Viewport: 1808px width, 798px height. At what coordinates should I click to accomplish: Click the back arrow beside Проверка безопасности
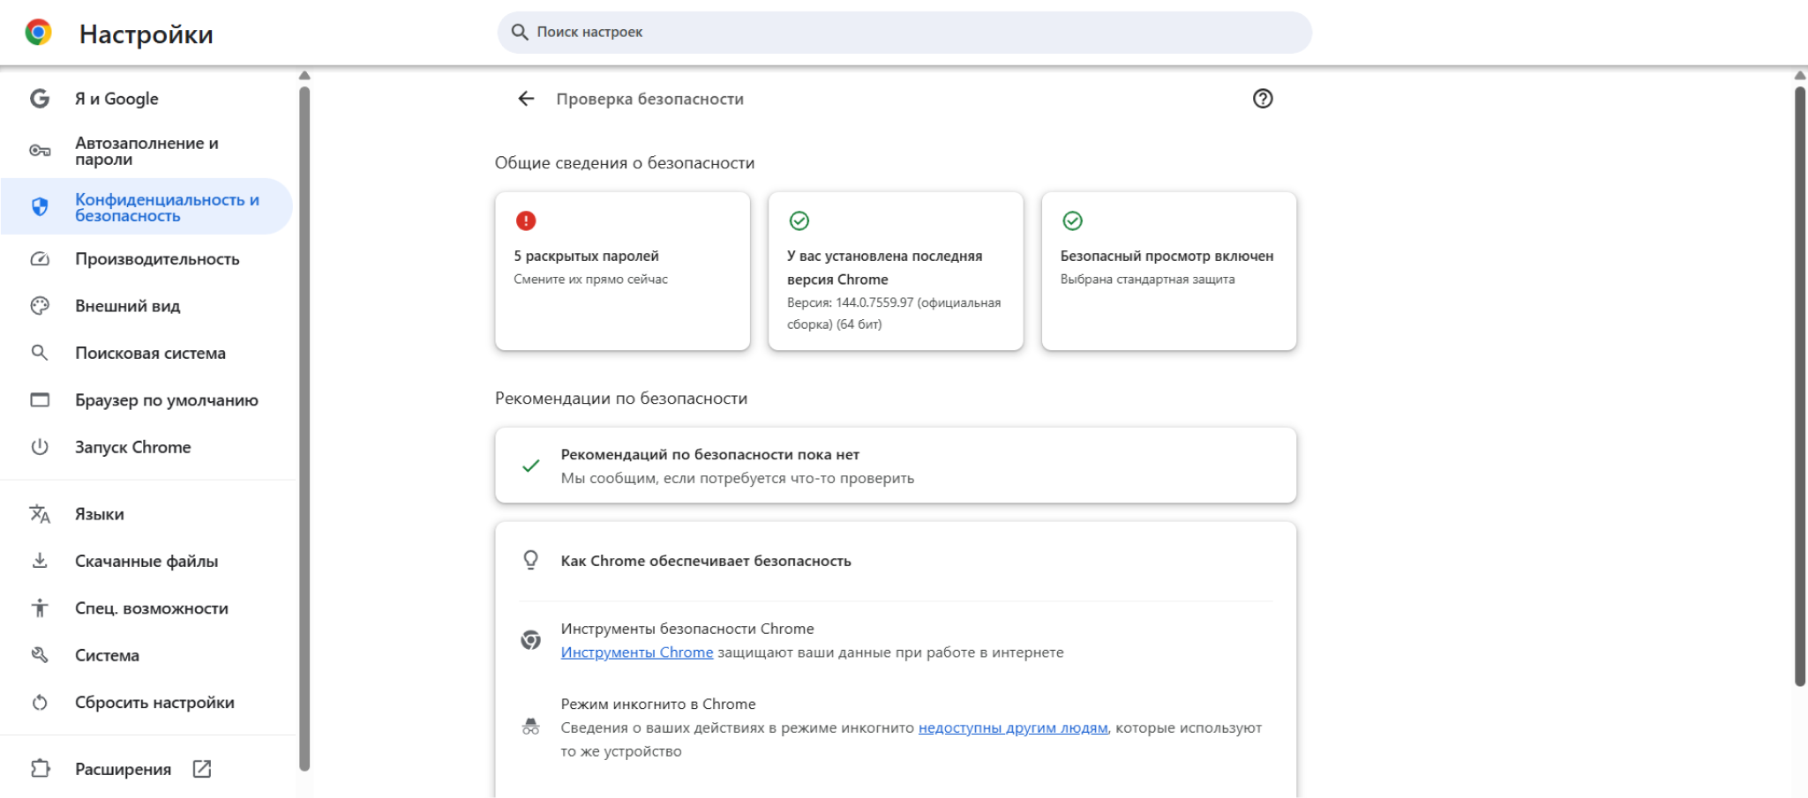pos(526,99)
